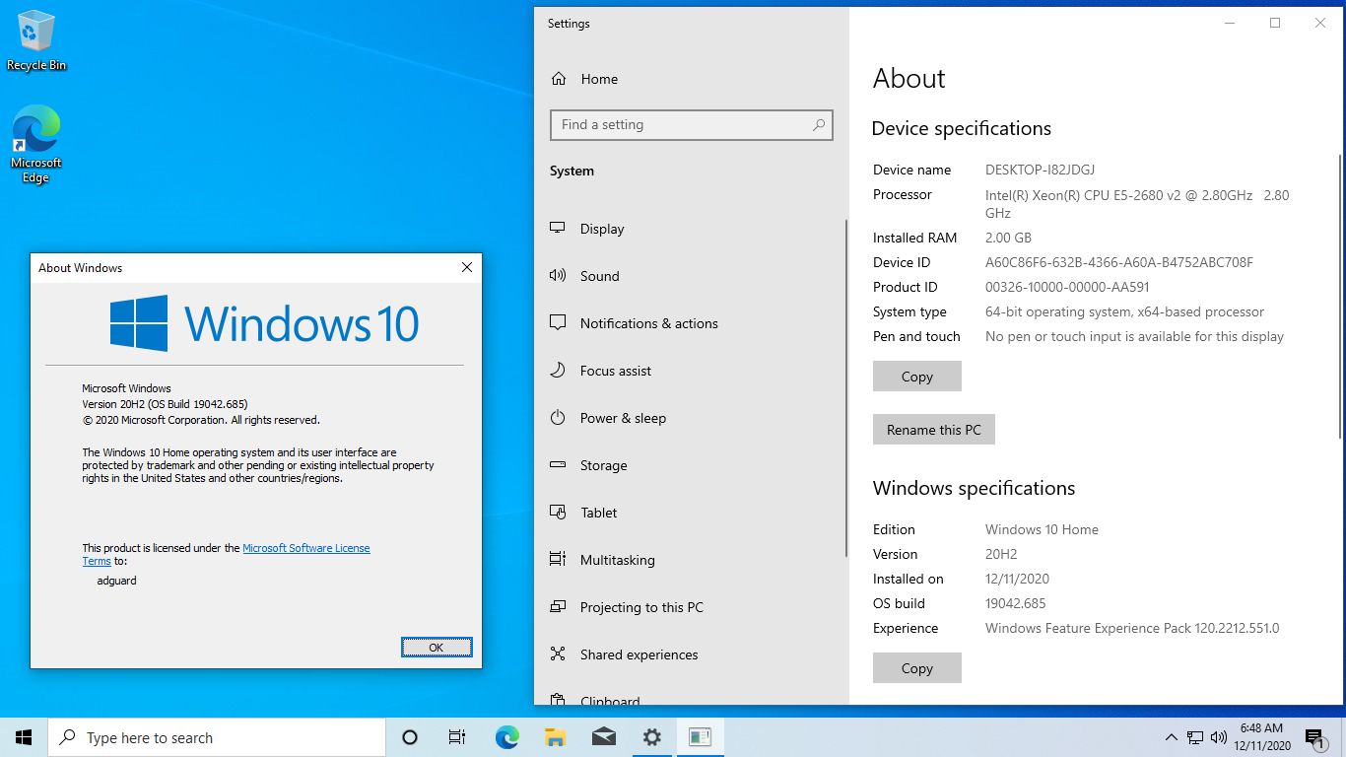Switch to the Settings gear taskbar icon
Screen dimensions: 1346x757
click(651, 737)
